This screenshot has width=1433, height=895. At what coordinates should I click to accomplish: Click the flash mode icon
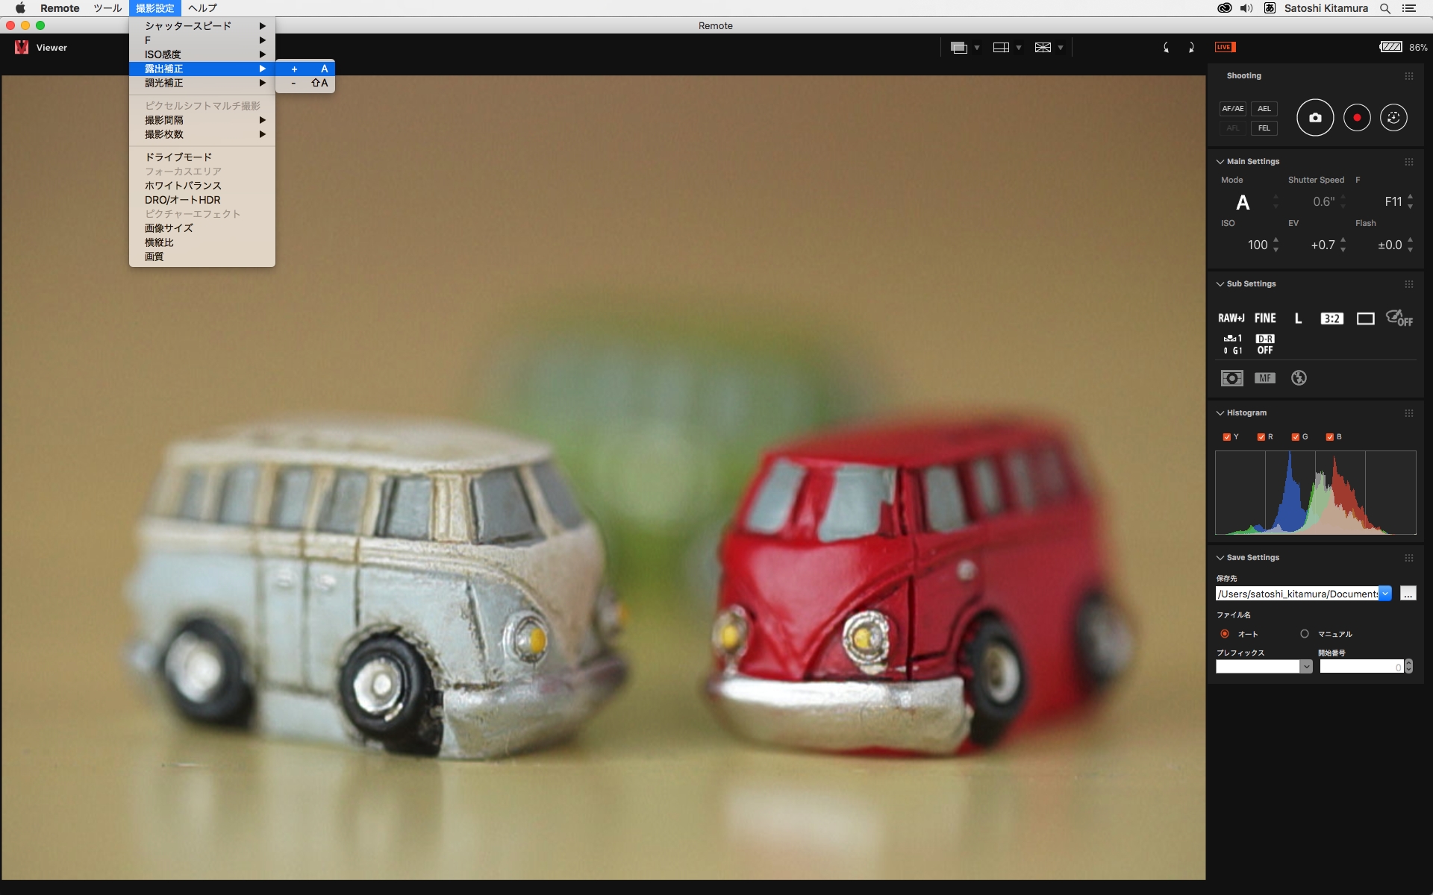(x=1299, y=378)
